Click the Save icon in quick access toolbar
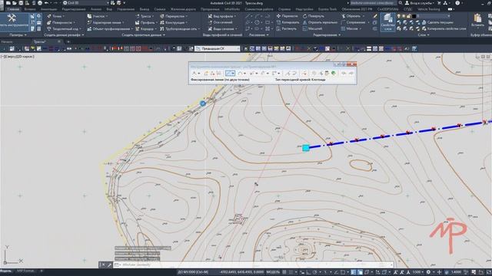 click(21, 3)
